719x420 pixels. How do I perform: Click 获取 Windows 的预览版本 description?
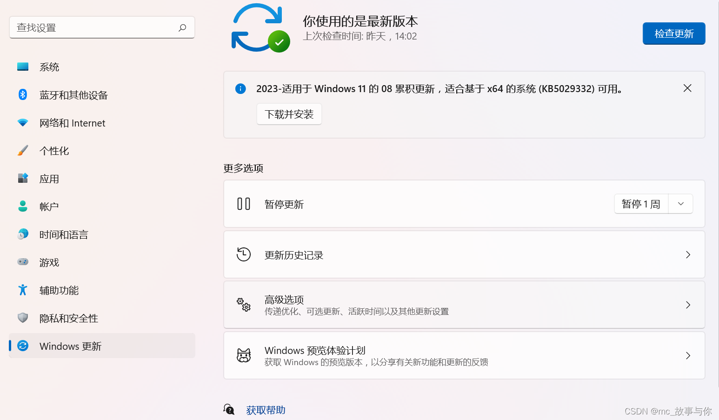coord(376,362)
